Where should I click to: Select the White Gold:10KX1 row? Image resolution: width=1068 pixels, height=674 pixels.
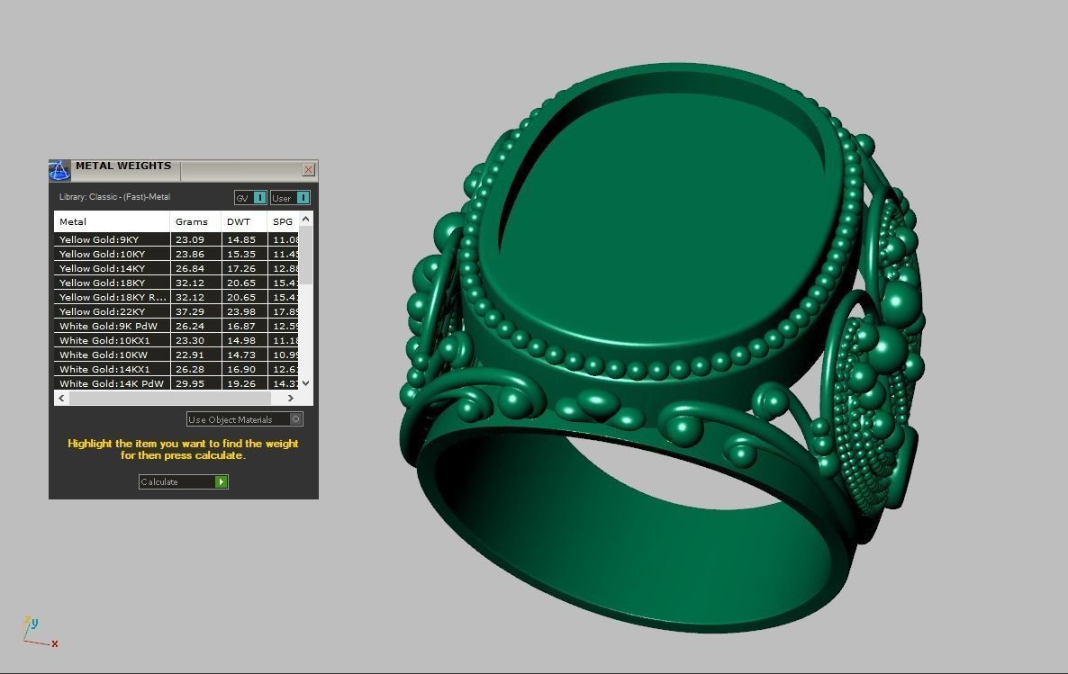tap(176, 340)
